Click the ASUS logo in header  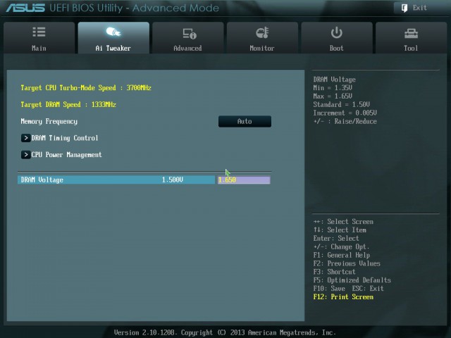tap(25, 8)
